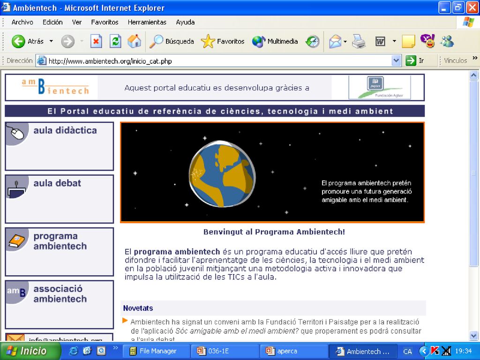Click the Mail envelope icon

335,41
